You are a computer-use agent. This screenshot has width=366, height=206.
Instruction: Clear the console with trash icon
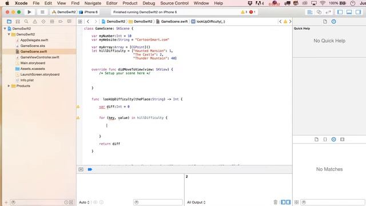(x=276, y=202)
